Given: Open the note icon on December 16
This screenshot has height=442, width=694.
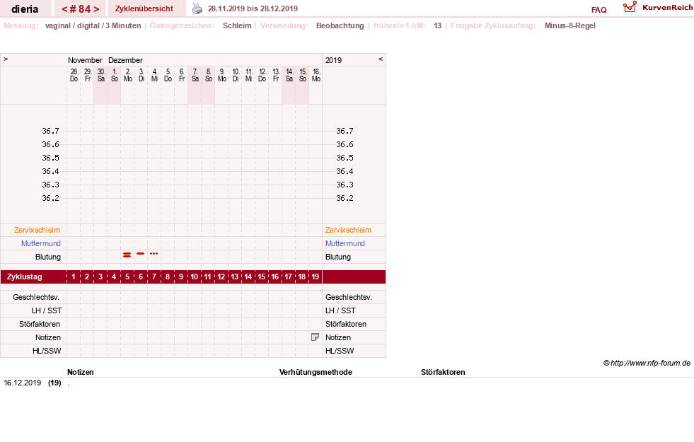Looking at the screenshot, I should click(315, 337).
